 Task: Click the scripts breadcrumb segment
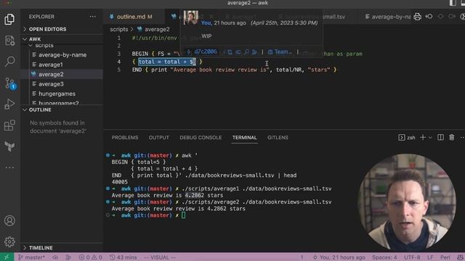(119, 29)
